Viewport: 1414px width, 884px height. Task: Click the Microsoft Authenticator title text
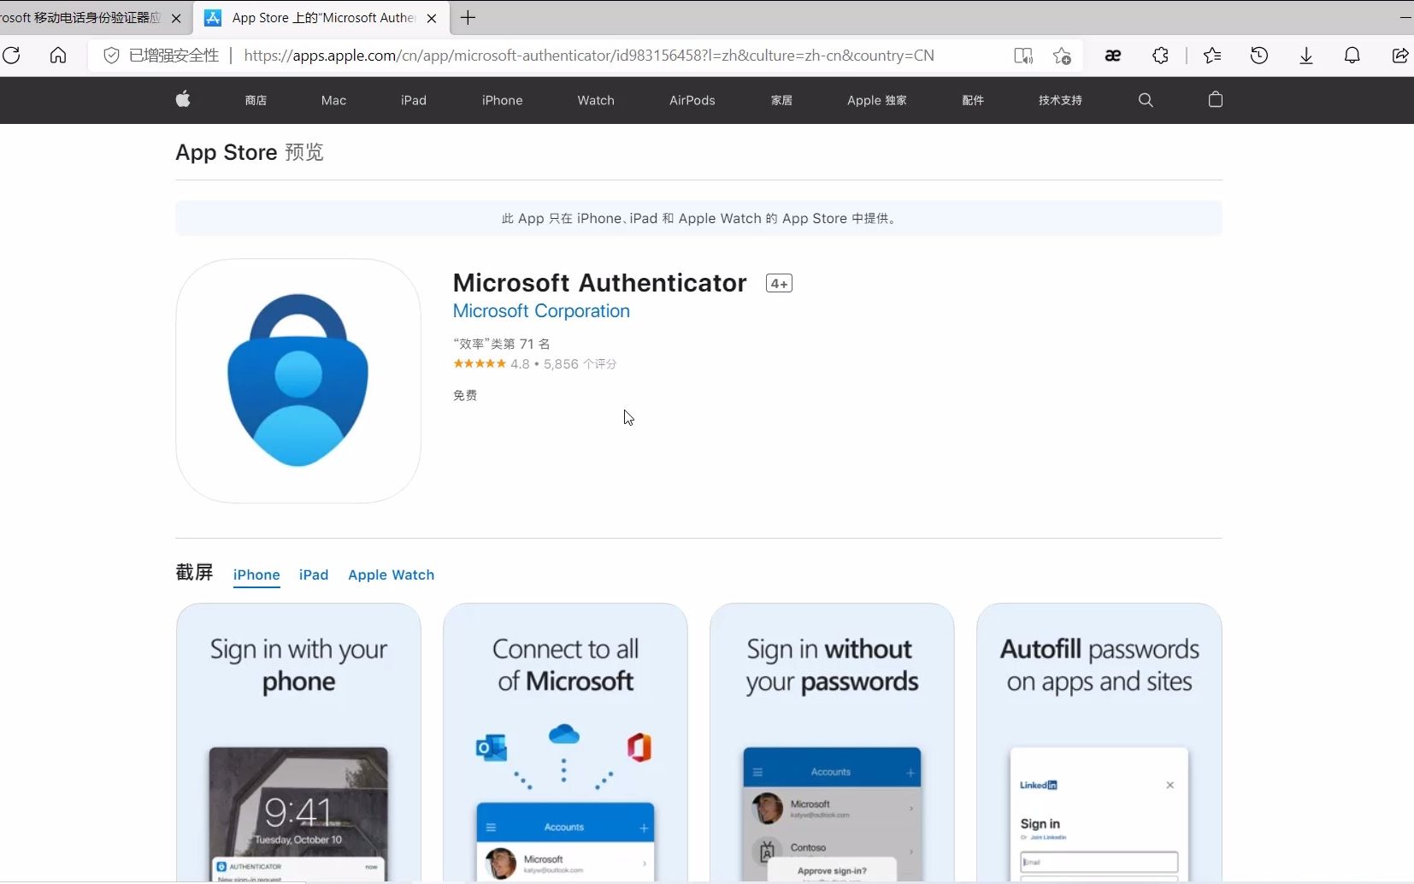tap(599, 283)
